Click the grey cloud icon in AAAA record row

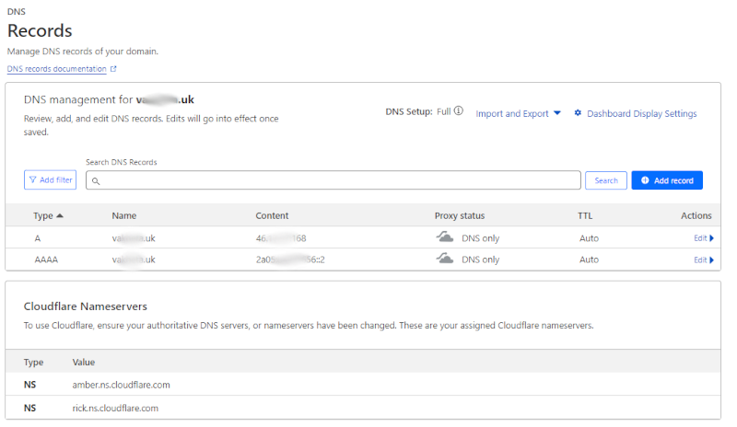445,260
